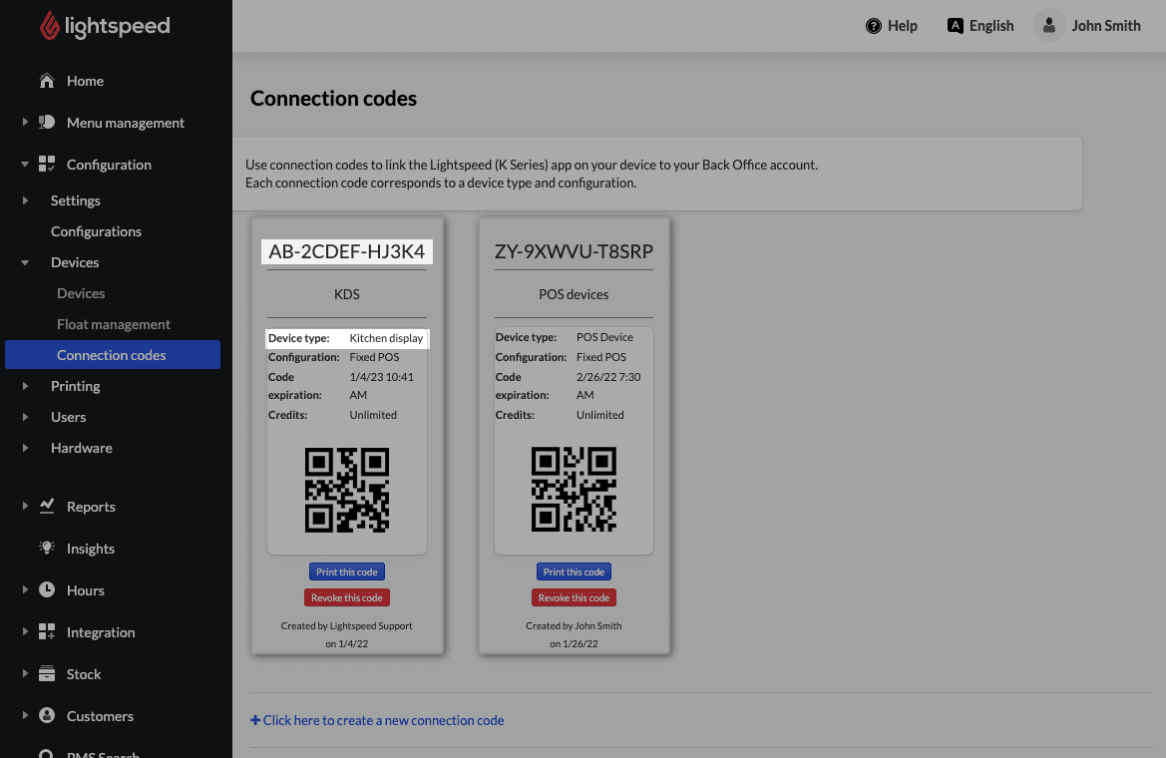Open the English language selector

pos(980,26)
